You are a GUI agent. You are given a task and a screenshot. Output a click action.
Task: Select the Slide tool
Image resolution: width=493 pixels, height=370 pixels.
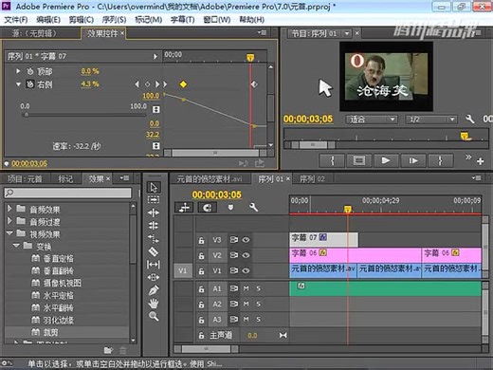154,277
